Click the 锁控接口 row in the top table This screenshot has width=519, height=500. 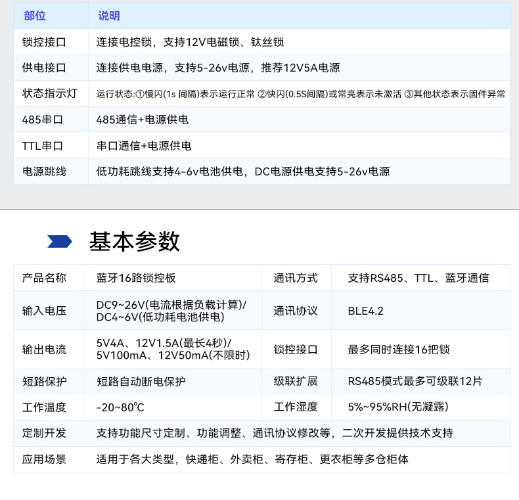pyautogui.click(x=44, y=42)
